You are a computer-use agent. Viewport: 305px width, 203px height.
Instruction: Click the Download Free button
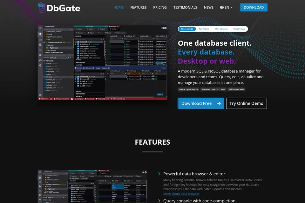click(201, 103)
